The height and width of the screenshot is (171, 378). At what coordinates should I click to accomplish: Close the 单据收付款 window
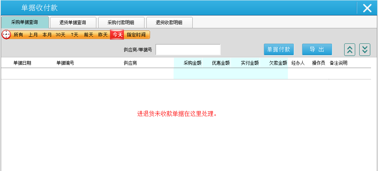367,8
